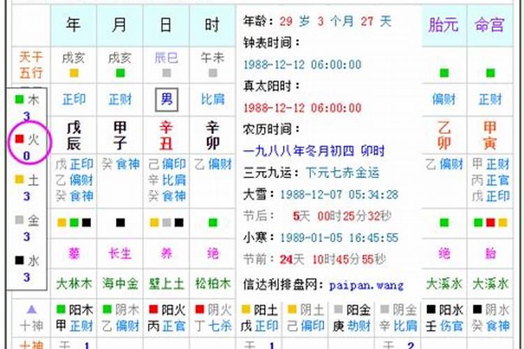Click the red day pillar 辛丑

click(x=166, y=135)
